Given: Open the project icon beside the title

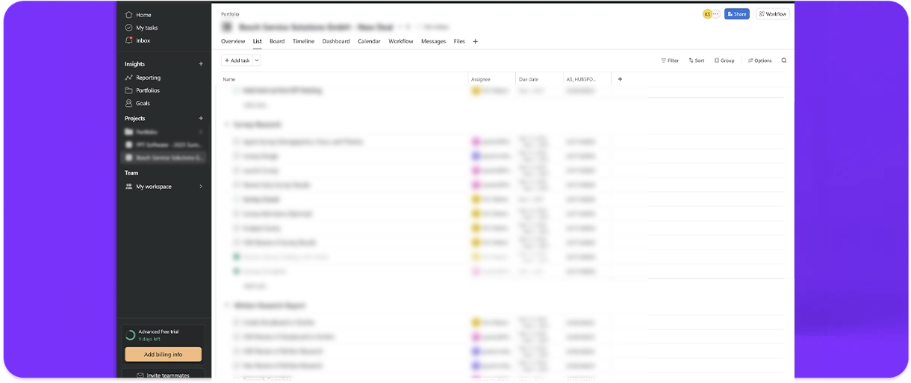Looking at the screenshot, I should click(227, 27).
